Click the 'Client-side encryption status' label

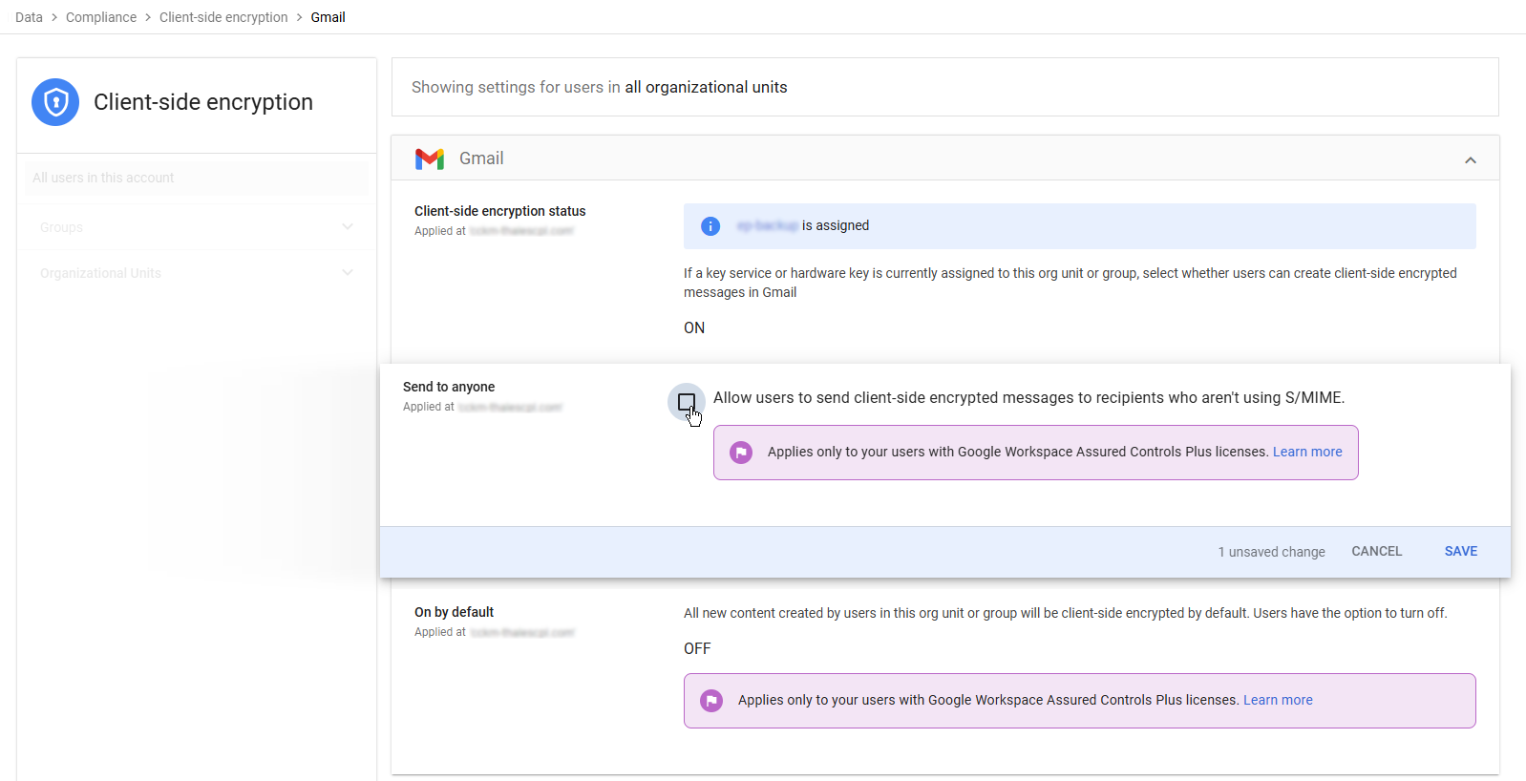(499, 211)
